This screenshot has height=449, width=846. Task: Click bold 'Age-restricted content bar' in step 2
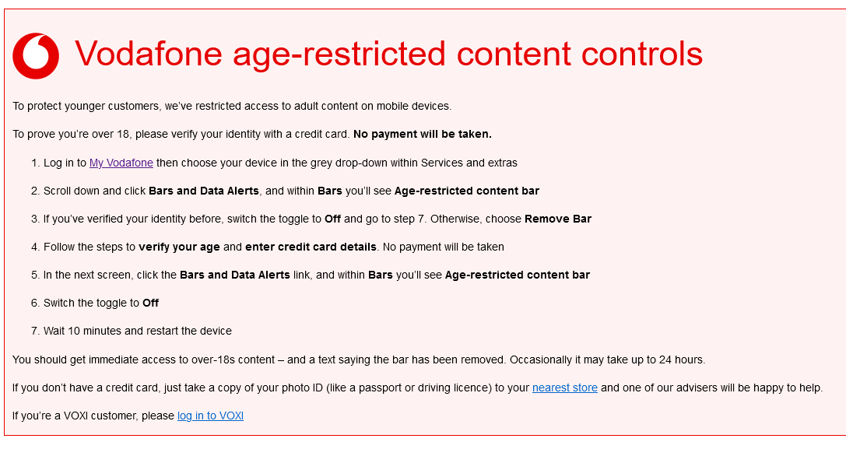point(467,191)
